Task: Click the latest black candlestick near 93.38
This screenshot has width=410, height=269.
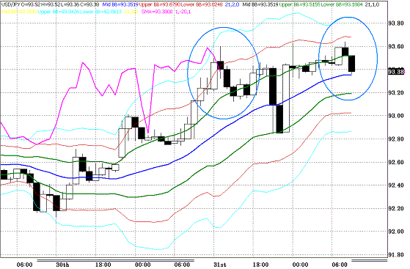Action: [x=351, y=64]
